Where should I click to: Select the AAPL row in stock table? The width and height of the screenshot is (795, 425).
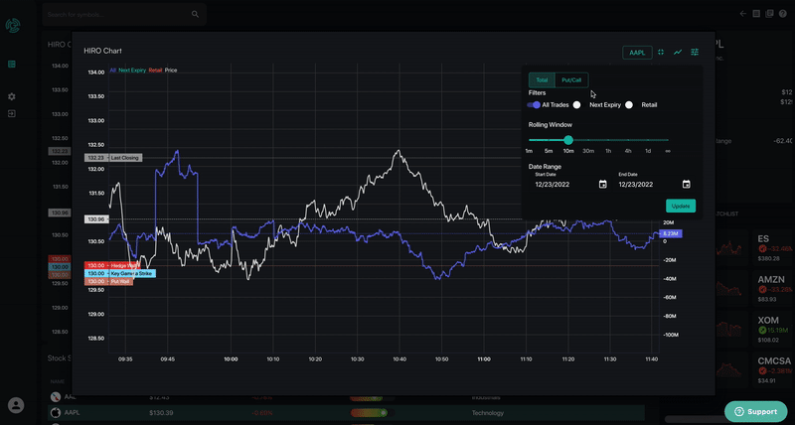pos(346,413)
